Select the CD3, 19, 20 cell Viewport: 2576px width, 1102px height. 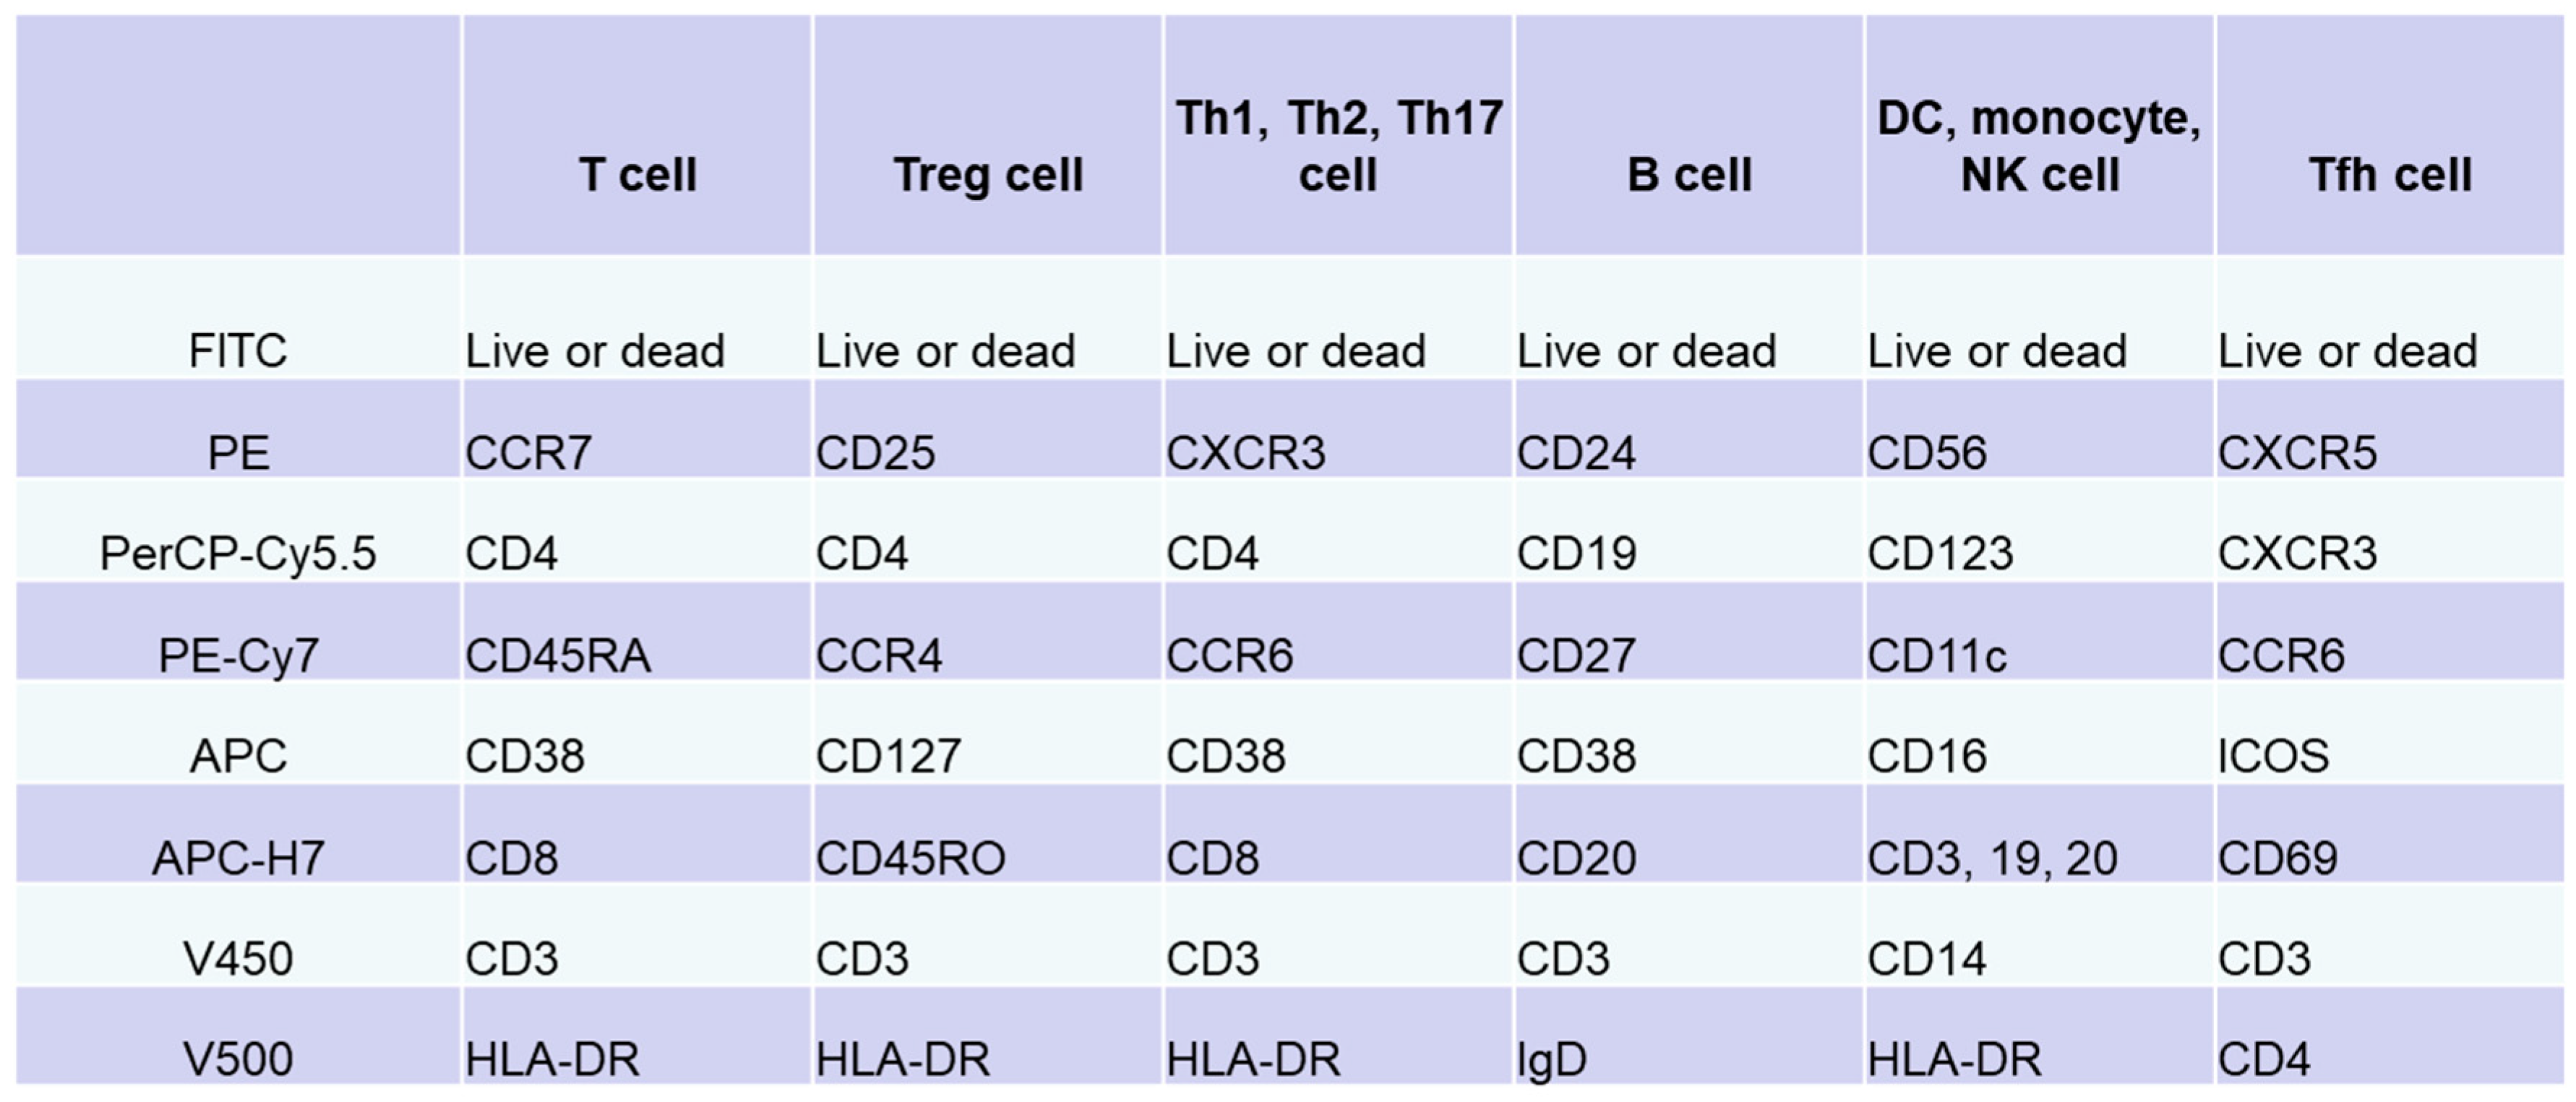(1992, 858)
